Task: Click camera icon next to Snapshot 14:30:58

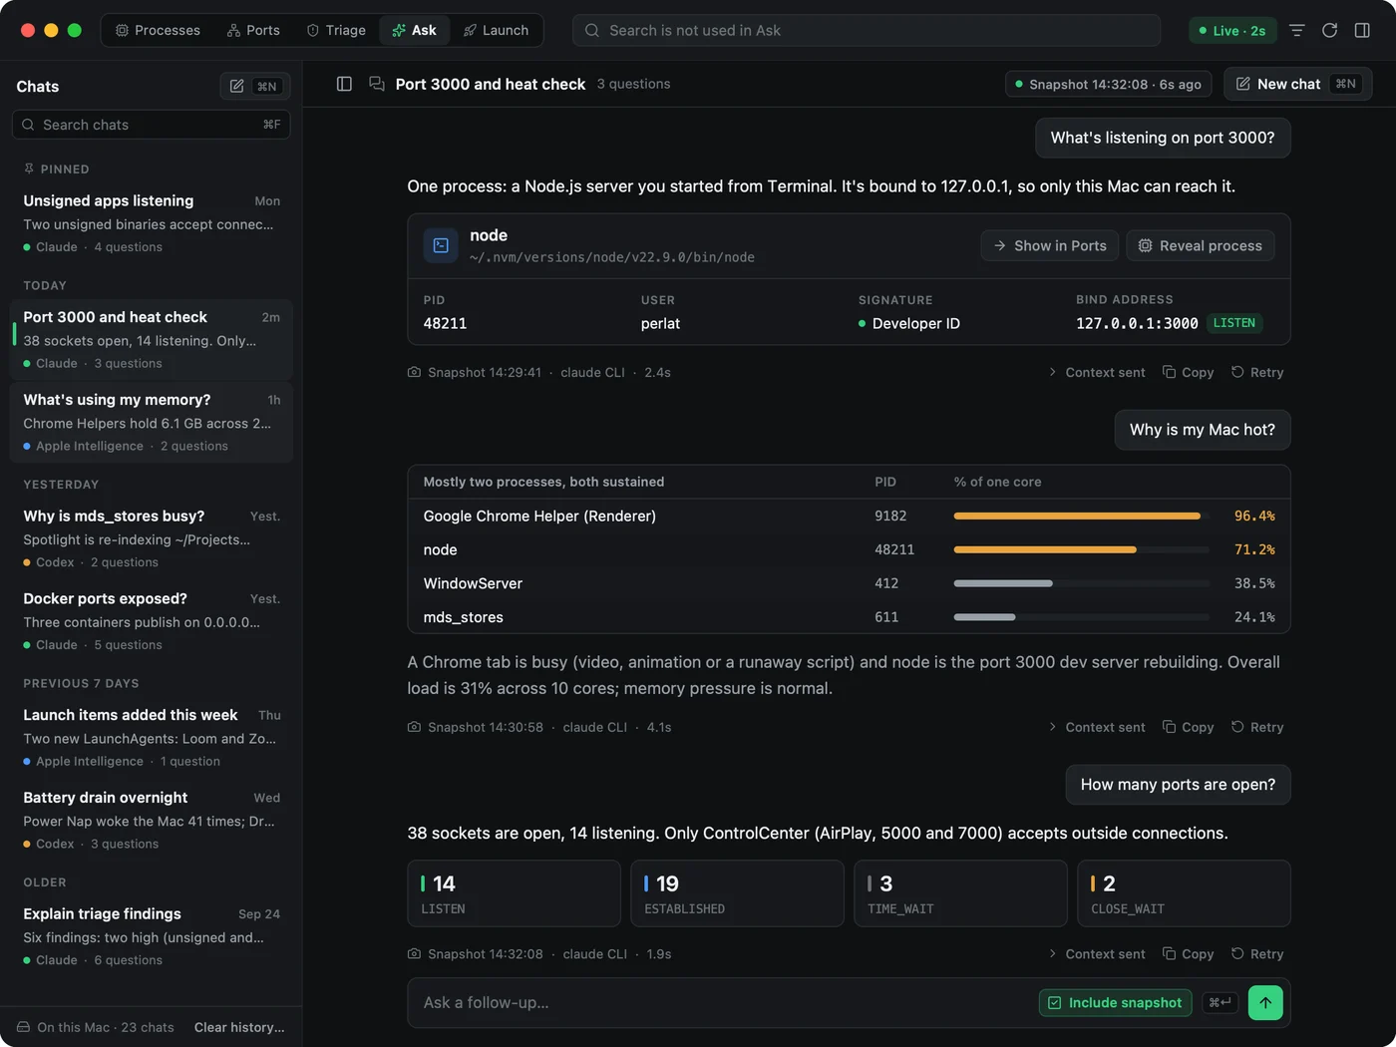Action: click(x=414, y=727)
